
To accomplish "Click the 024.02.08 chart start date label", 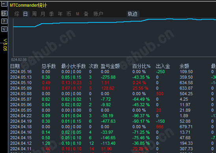I will click(19, 60).
